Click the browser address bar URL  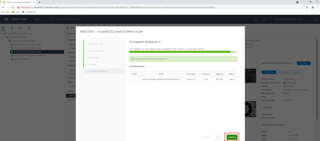[x=124, y=7]
